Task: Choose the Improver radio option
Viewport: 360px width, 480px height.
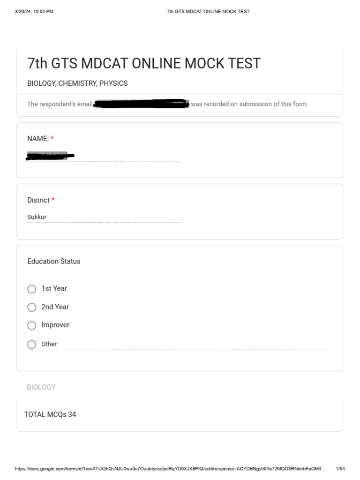Action: click(x=32, y=325)
